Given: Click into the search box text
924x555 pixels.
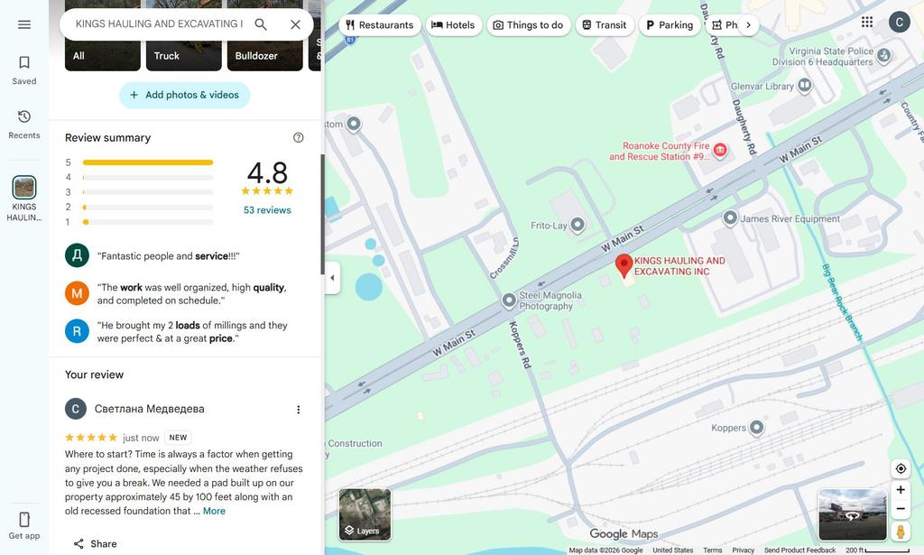Looking at the screenshot, I should pyautogui.click(x=159, y=24).
